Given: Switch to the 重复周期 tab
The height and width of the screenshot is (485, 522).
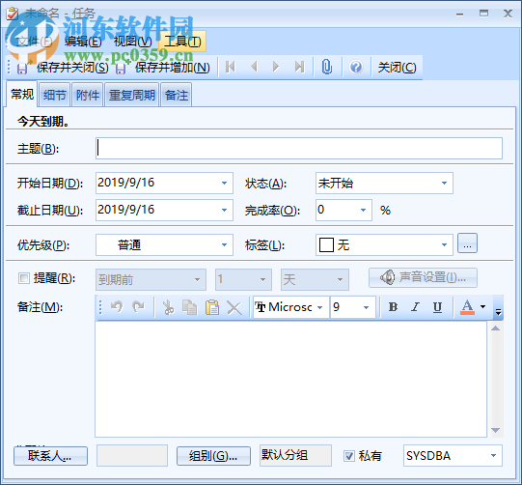Looking at the screenshot, I should 132,96.
